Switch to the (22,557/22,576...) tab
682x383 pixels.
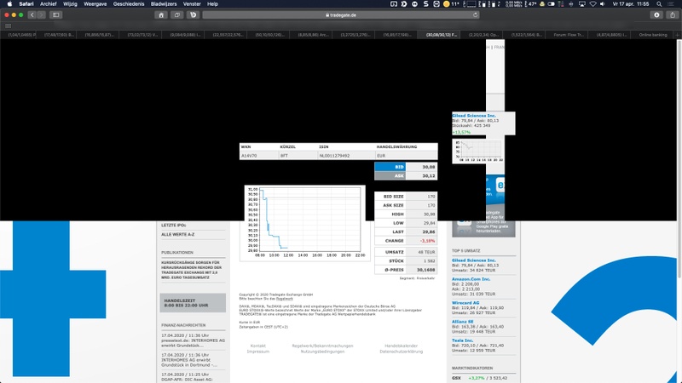coord(228,35)
